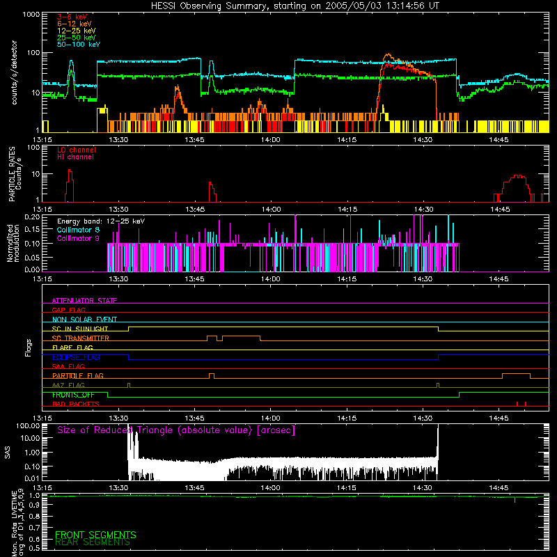
Task: Click the 0.15 tick on the modulation axis
Action: [x=32, y=230]
